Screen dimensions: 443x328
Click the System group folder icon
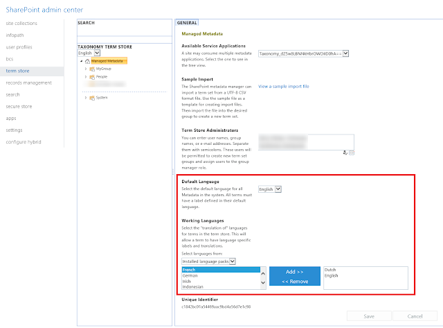(x=92, y=98)
